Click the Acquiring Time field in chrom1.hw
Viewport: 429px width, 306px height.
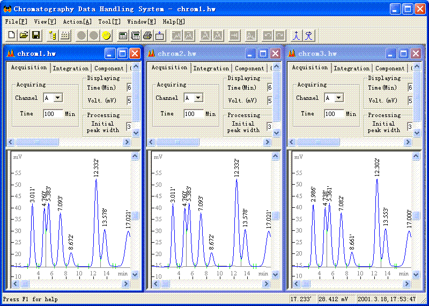pyautogui.click(x=53, y=114)
